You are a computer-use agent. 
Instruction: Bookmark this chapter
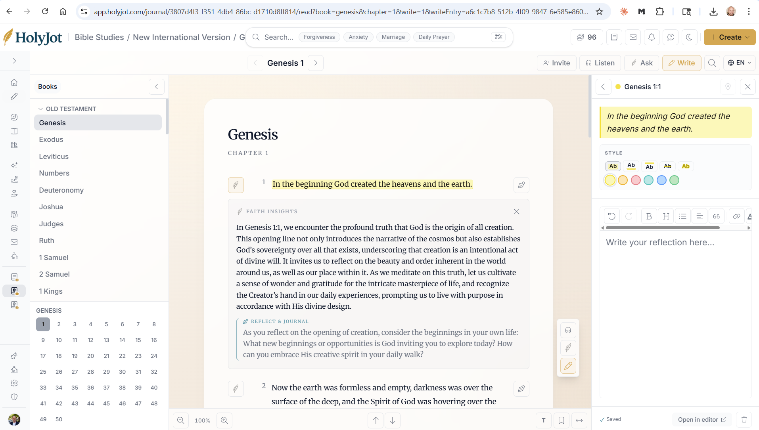[x=562, y=420]
